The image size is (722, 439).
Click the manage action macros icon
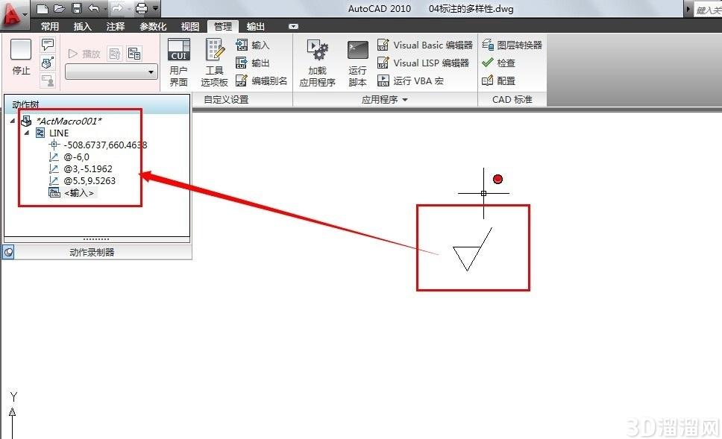tap(134, 54)
